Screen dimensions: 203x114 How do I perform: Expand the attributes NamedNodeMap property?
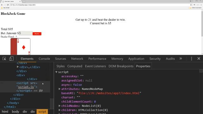pyautogui.click(x=59, y=89)
